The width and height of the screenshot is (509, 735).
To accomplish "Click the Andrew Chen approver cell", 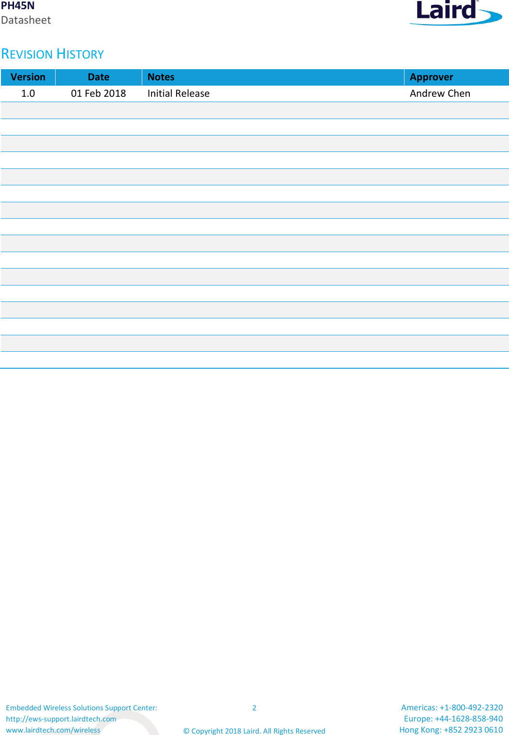I will coord(457,93).
